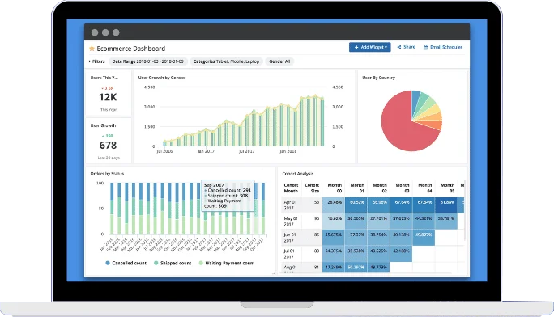Click the Share button

pyautogui.click(x=407, y=47)
